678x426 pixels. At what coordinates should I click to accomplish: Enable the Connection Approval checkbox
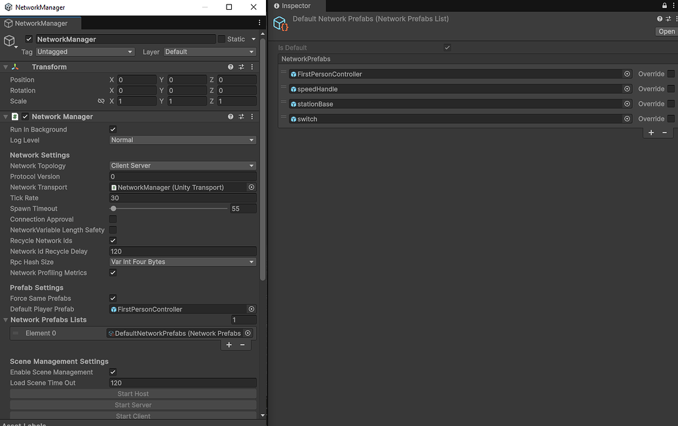(x=113, y=219)
